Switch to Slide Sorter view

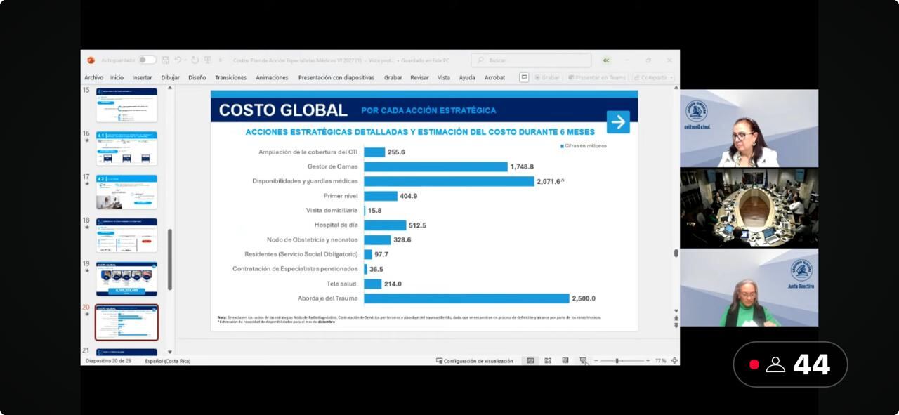pos(548,361)
